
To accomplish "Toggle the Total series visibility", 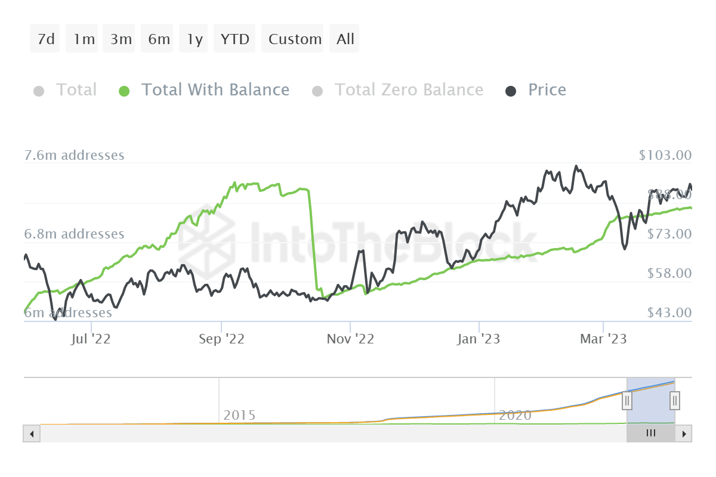I will [x=76, y=90].
